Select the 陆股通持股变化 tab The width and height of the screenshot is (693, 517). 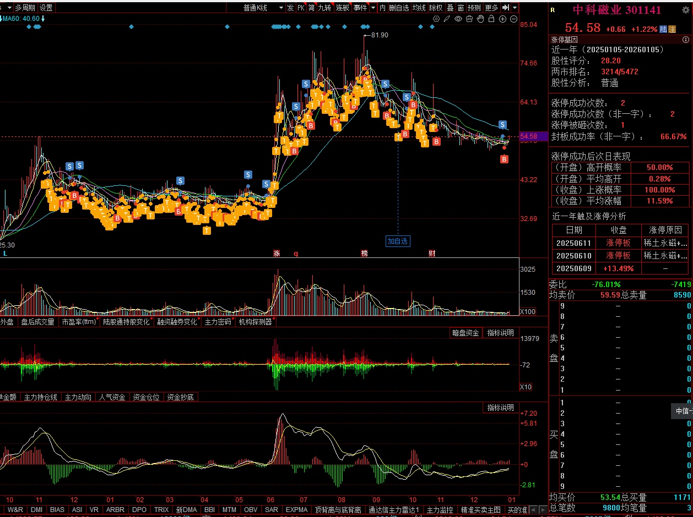point(127,322)
